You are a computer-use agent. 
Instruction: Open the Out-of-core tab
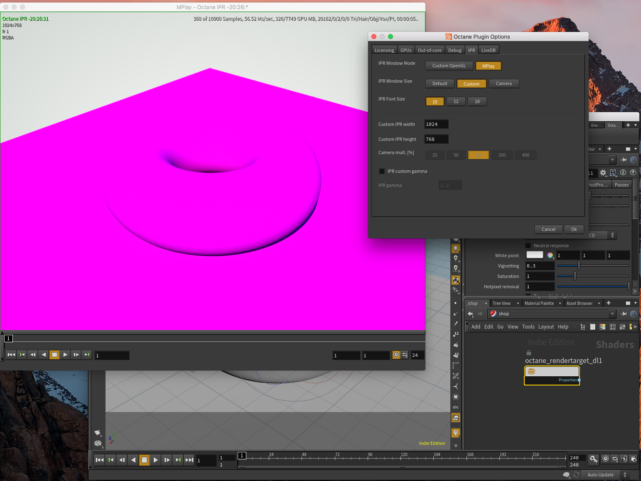tap(430, 50)
